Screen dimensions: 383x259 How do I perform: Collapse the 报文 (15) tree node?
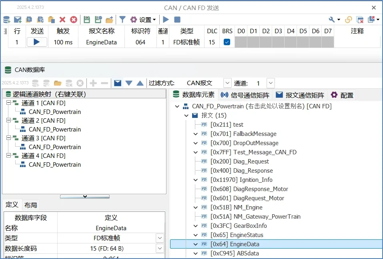coord(186,116)
